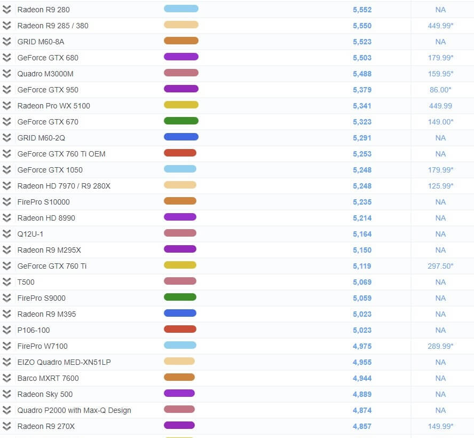The image size is (474, 438).
Task: Expand the FirePro S10000 row chevron
Action: tap(6, 202)
